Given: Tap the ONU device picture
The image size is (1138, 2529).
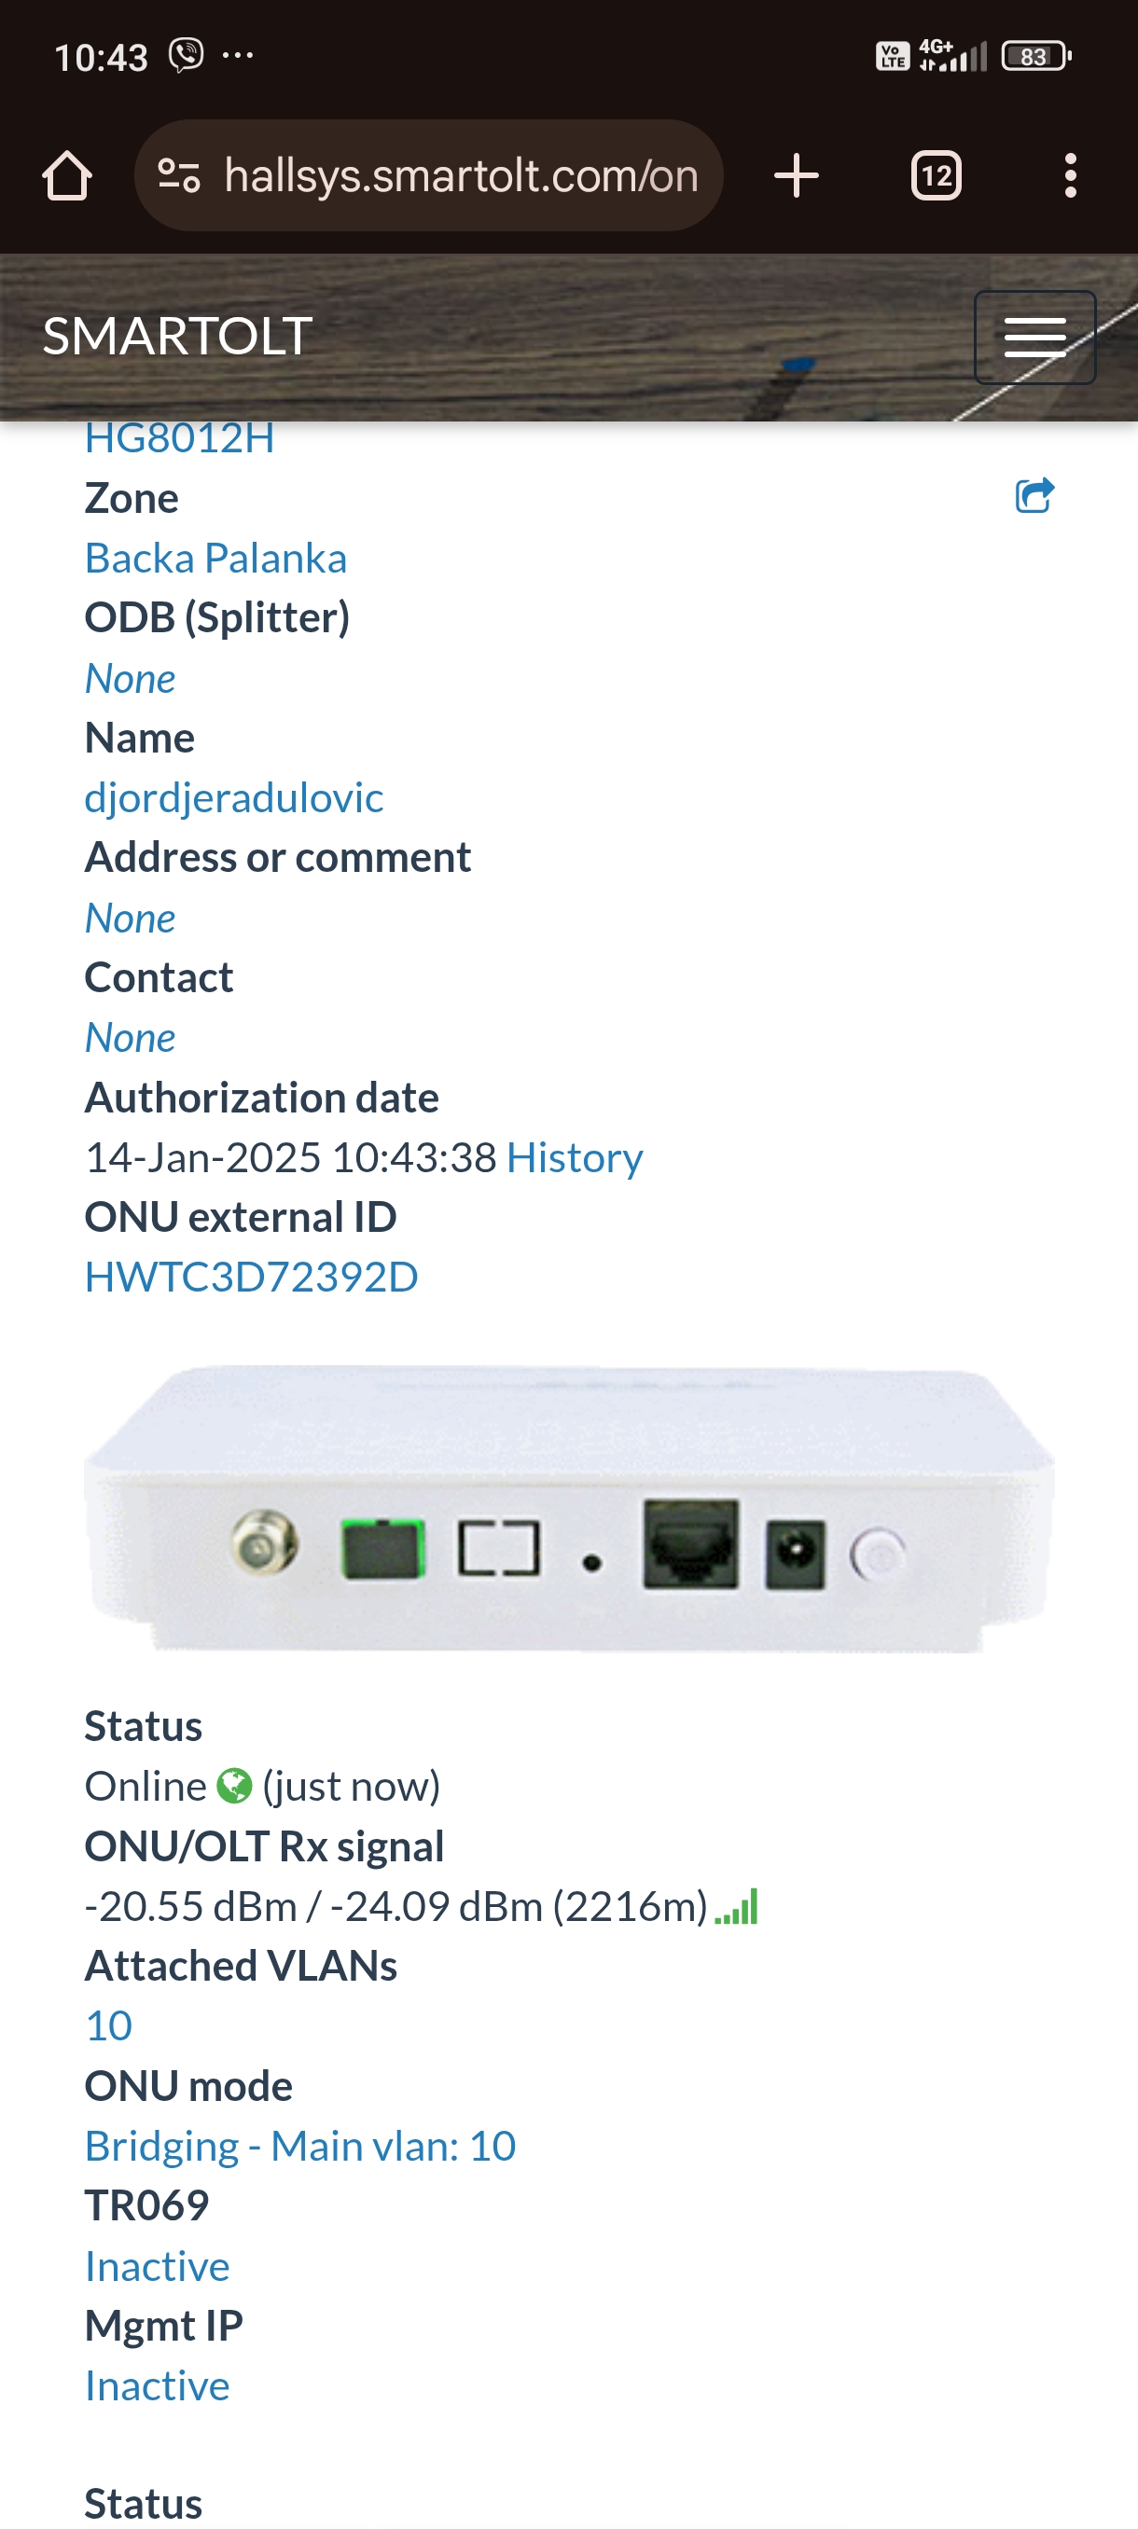Looking at the screenshot, I should (x=570, y=1509).
